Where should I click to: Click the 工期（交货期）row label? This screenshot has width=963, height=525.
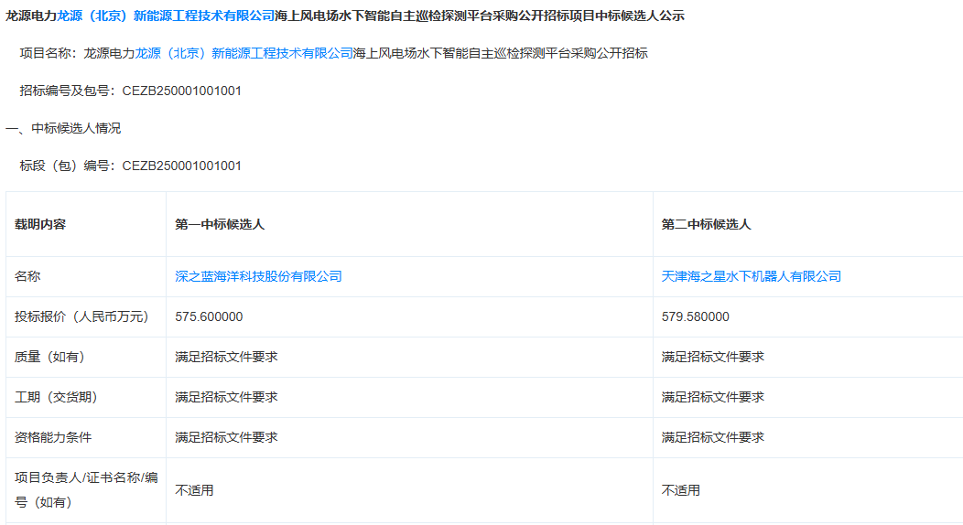(x=56, y=397)
